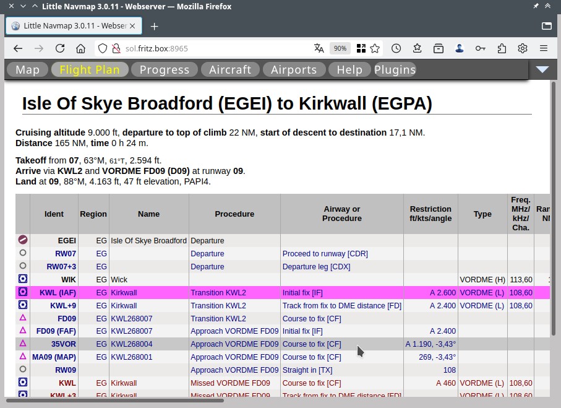This screenshot has height=408, width=561.
Task: Open the KWL (IAF) ident link
Action: pyautogui.click(x=58, y=293)
